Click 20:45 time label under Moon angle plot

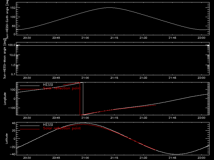pyautogui.click(x=56, y=78)
